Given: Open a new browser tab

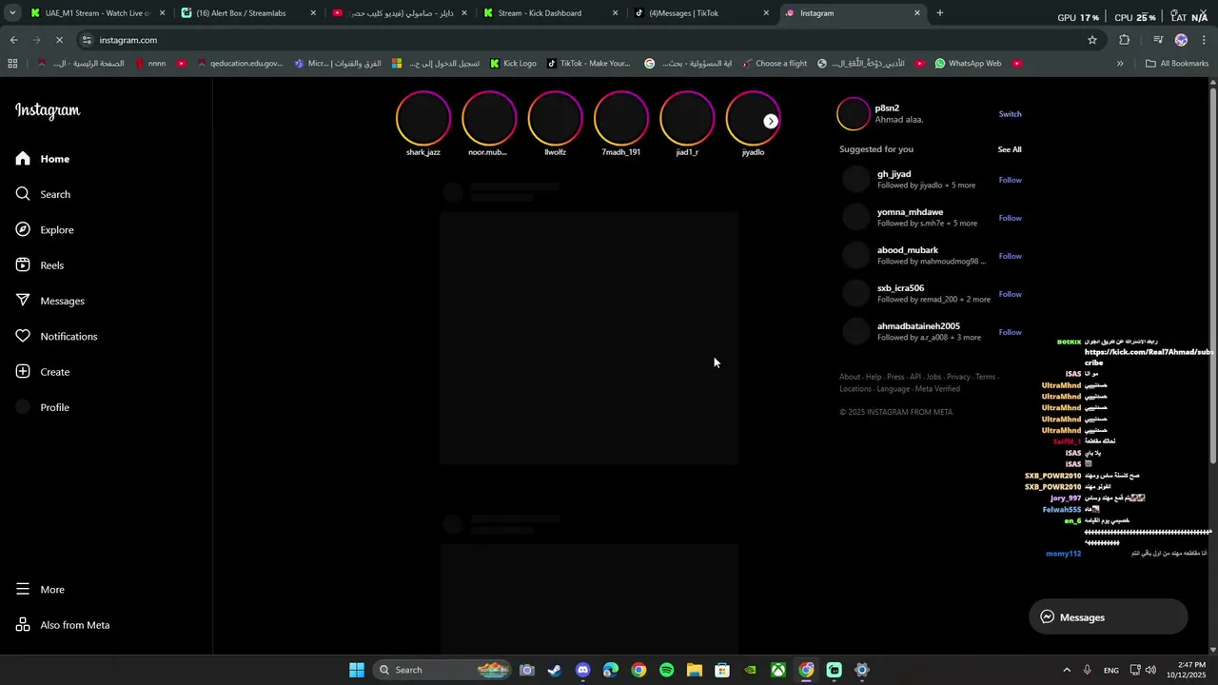Looking at the screenshot, I should (x=940, y=13).
